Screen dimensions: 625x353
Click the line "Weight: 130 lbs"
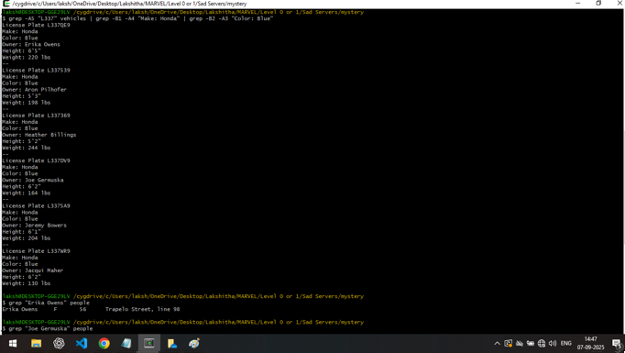pos(27,283)
